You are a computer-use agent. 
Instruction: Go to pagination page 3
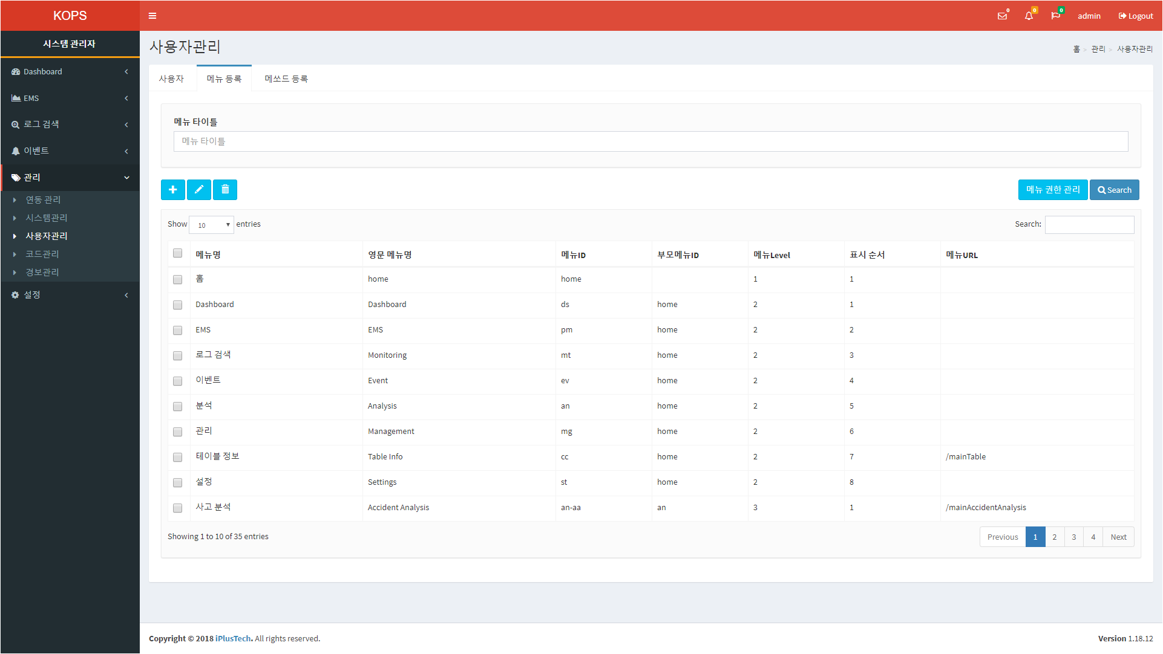coord(1074,537)
